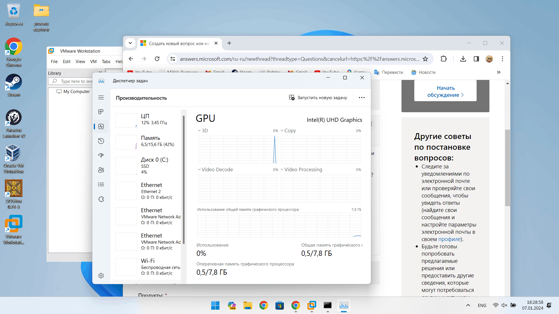The image size is (559, 314).
Task: Open Chrome three-dot menu
Action: pyautogui.click(x=502, y=59)
